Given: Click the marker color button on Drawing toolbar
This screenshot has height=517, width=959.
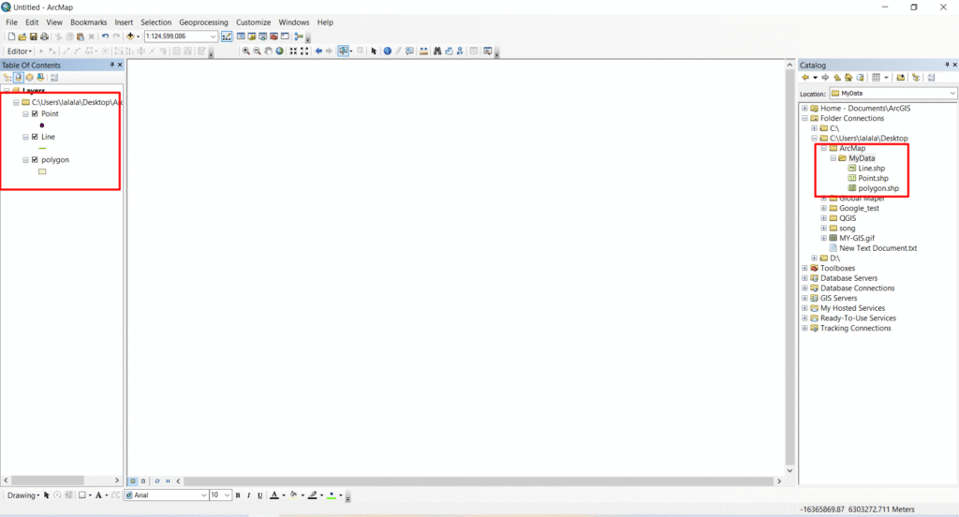Looking at the screenshot, I should coord(332,495).
